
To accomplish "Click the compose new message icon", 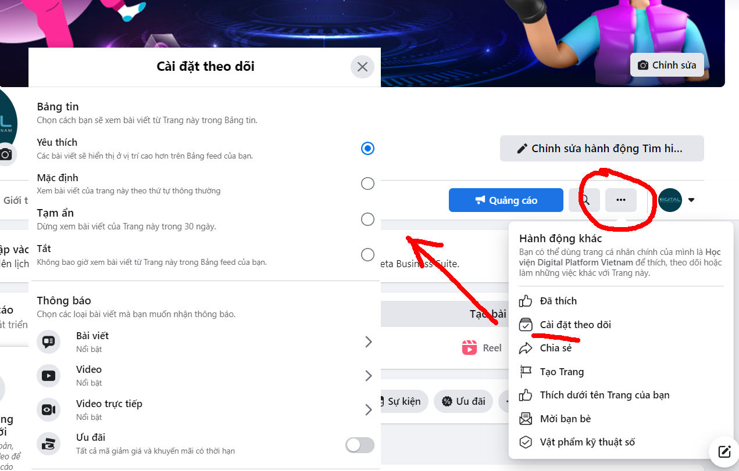I will [x=724, y=452].
